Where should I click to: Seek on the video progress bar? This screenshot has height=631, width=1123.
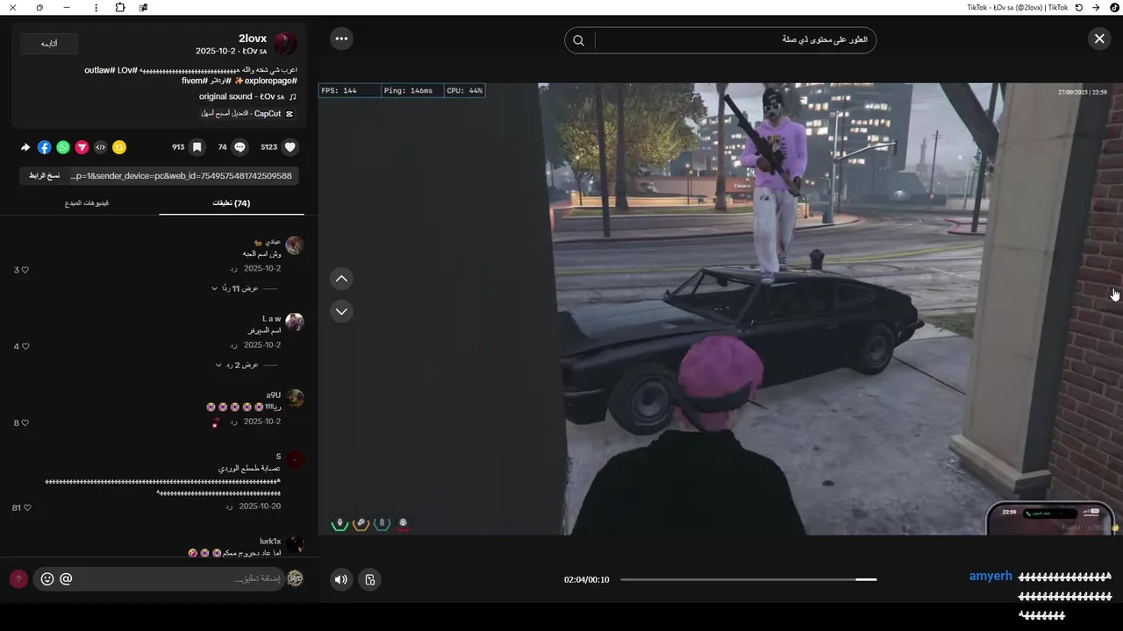748,579
